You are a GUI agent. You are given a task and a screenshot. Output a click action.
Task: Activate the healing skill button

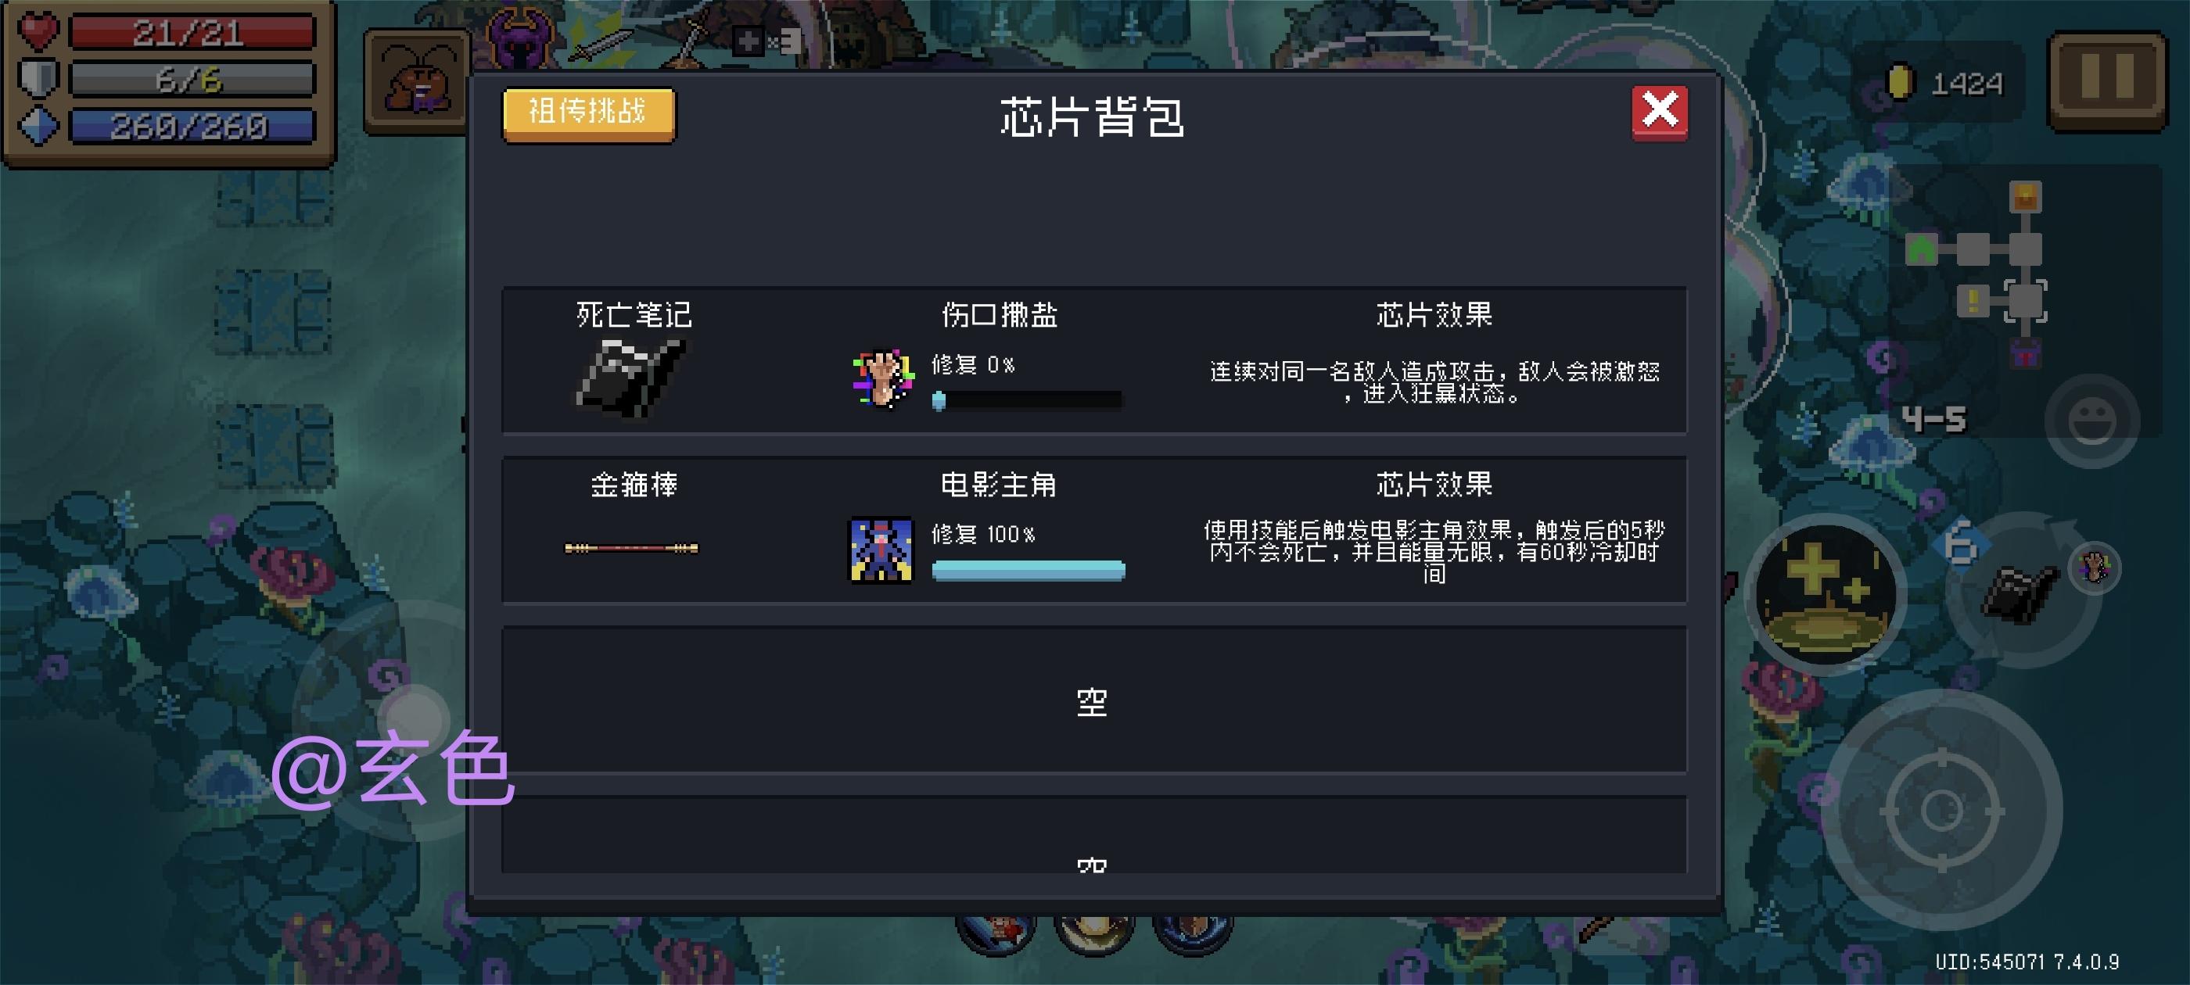click(1826, 593)
